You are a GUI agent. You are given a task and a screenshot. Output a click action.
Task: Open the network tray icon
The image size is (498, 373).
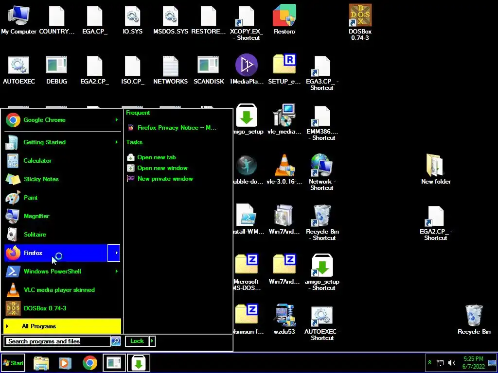point(440,362)
